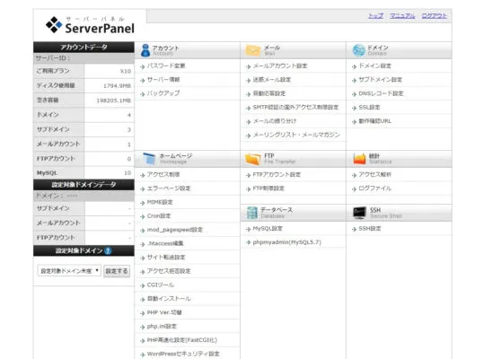Open .htaccess編集
This screenshot has width=483, height=359.
point(165,243)
